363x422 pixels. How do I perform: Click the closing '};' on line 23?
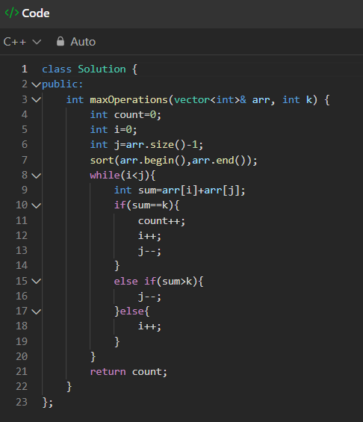pyautogui.click(x=48, y=403)
